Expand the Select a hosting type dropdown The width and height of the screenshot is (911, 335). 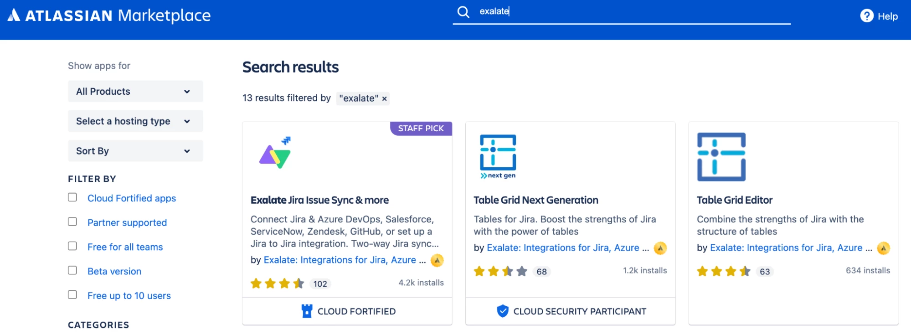(x=135, y=121)
